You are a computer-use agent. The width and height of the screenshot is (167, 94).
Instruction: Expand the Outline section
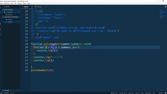click(x=6, y=91)
